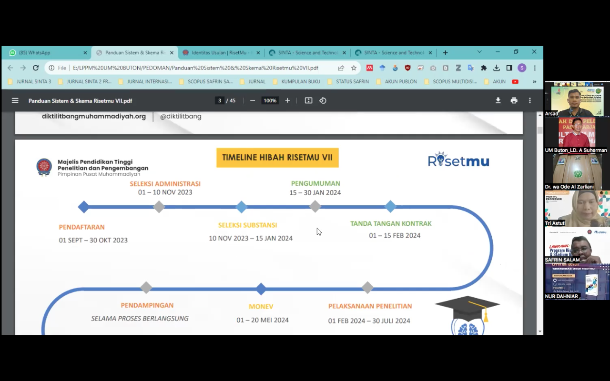Open PDF viewer more actions menu
This screenshot has width=610, height=381.
point(529,100)
